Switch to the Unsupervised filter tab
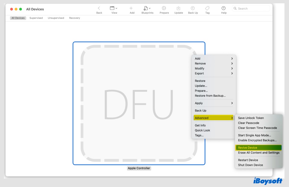Screen dimensions: 289x187 coord(56,18)
